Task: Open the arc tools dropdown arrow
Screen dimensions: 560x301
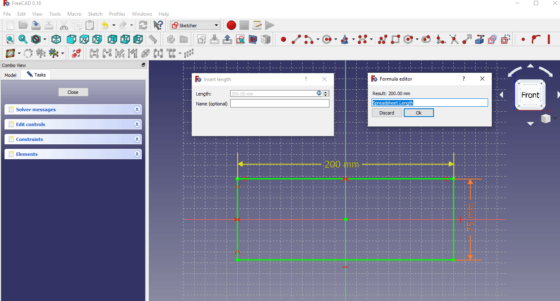Action: (x=318, y=39)
